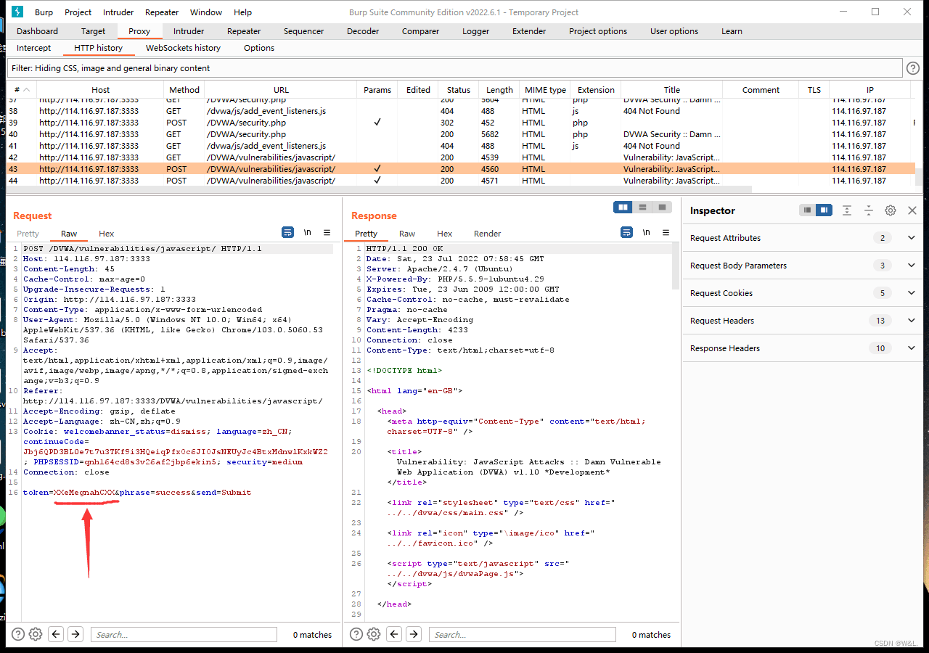This screenshot has width=929, height=653.
Task: Toggle word wrap icon in Request panel
Action: pyautogui.click(x=288, y=233)
